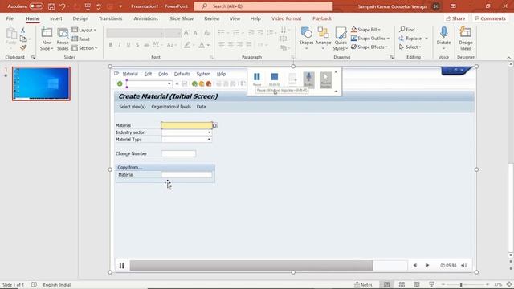Open the Arrange menu

pyautogui.click(x=323, y=39)
